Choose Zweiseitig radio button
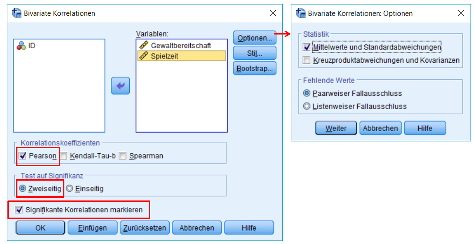Screen dimensions: 475x244 click(22, 189)
